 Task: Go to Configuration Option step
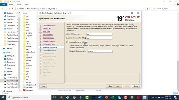pyautogui.click(x=49, y=25)
